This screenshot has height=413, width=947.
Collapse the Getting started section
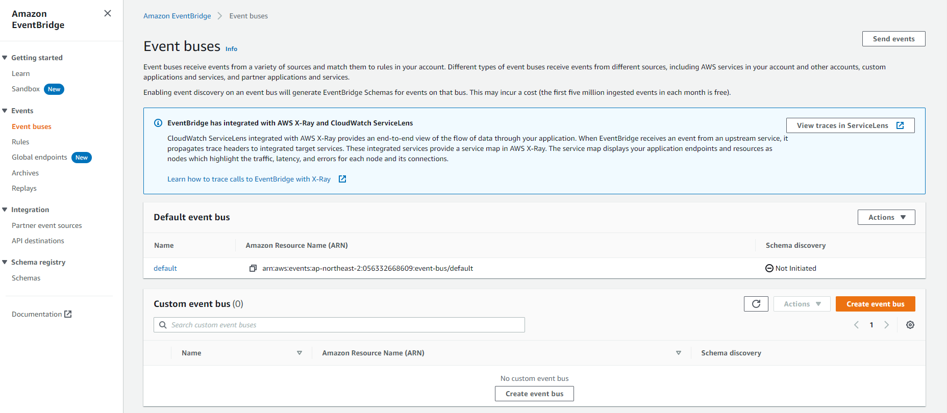[x=5, y=58]
